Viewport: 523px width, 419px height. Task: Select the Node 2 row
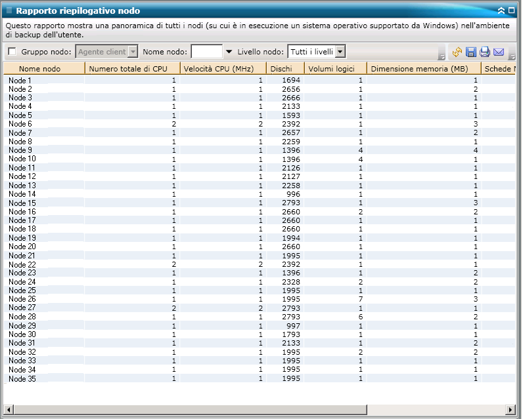click(260, 89)
